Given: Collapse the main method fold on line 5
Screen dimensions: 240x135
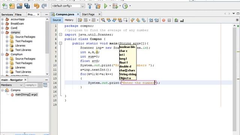Looking at the screenshot, I should coord(61,43).
